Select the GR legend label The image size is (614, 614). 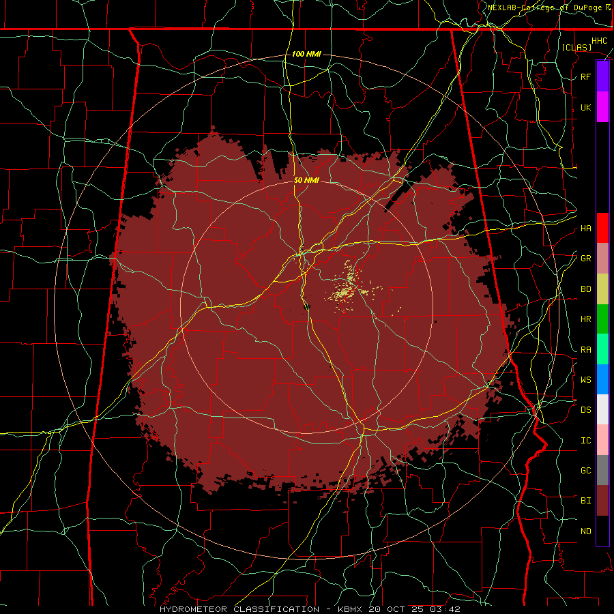585,259
